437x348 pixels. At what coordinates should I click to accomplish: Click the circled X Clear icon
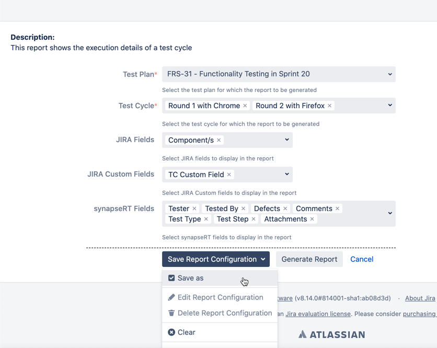coord(171,332)
